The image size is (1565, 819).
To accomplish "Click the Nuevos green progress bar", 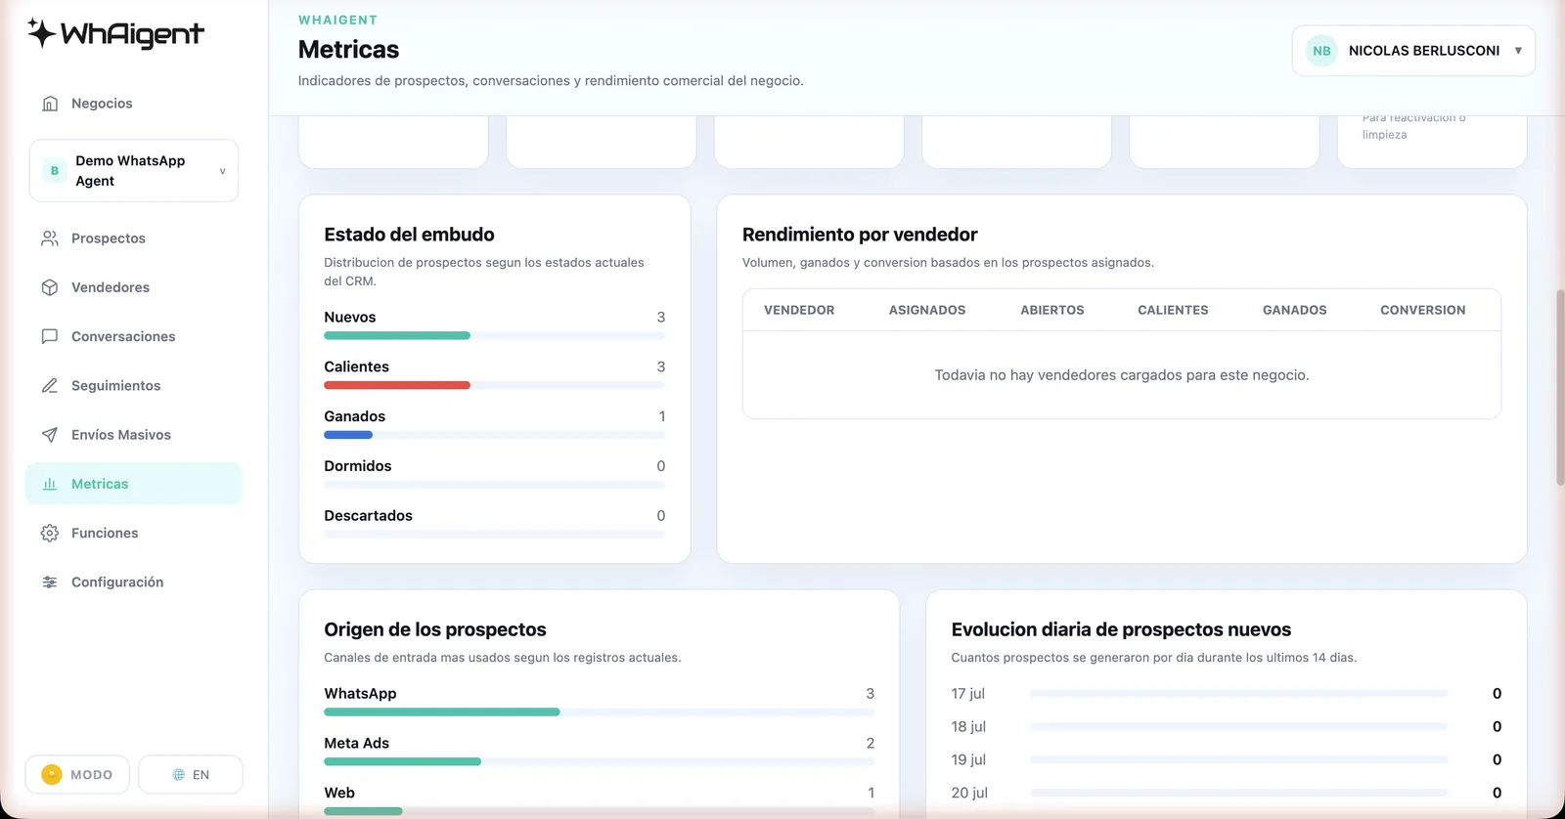I will coord(397,335).
